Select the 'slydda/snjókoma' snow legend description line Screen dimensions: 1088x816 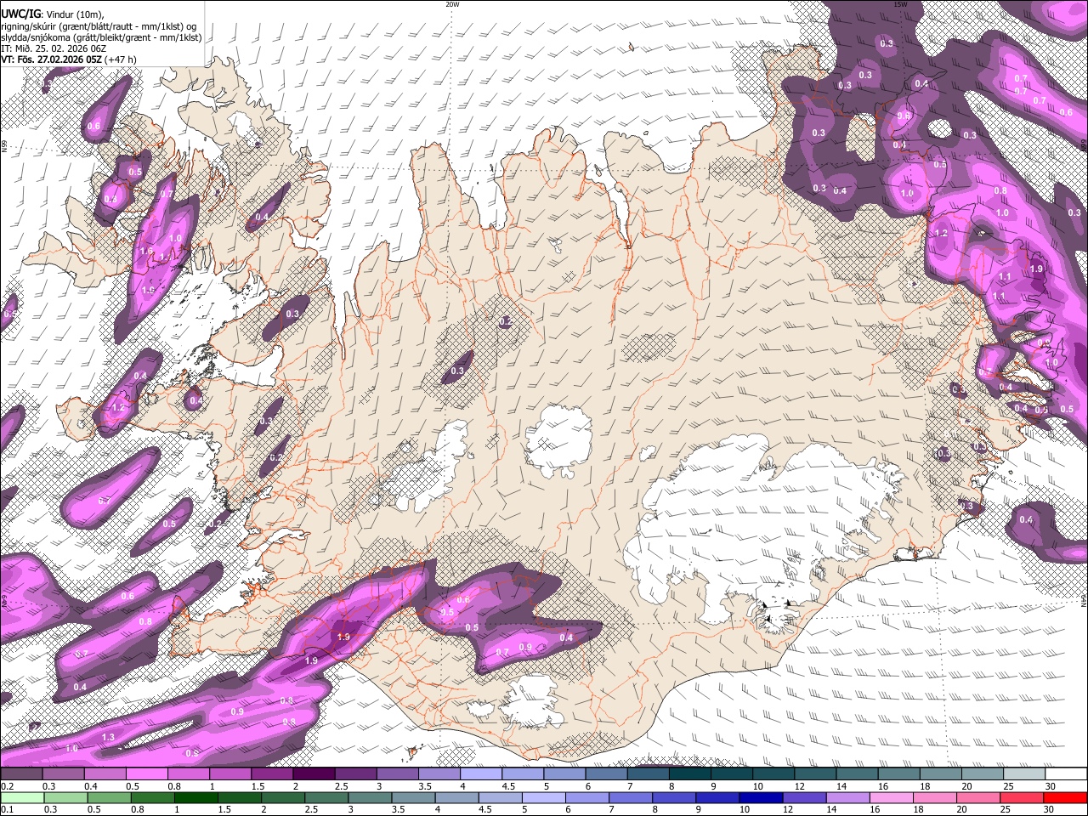pos(101,37)
